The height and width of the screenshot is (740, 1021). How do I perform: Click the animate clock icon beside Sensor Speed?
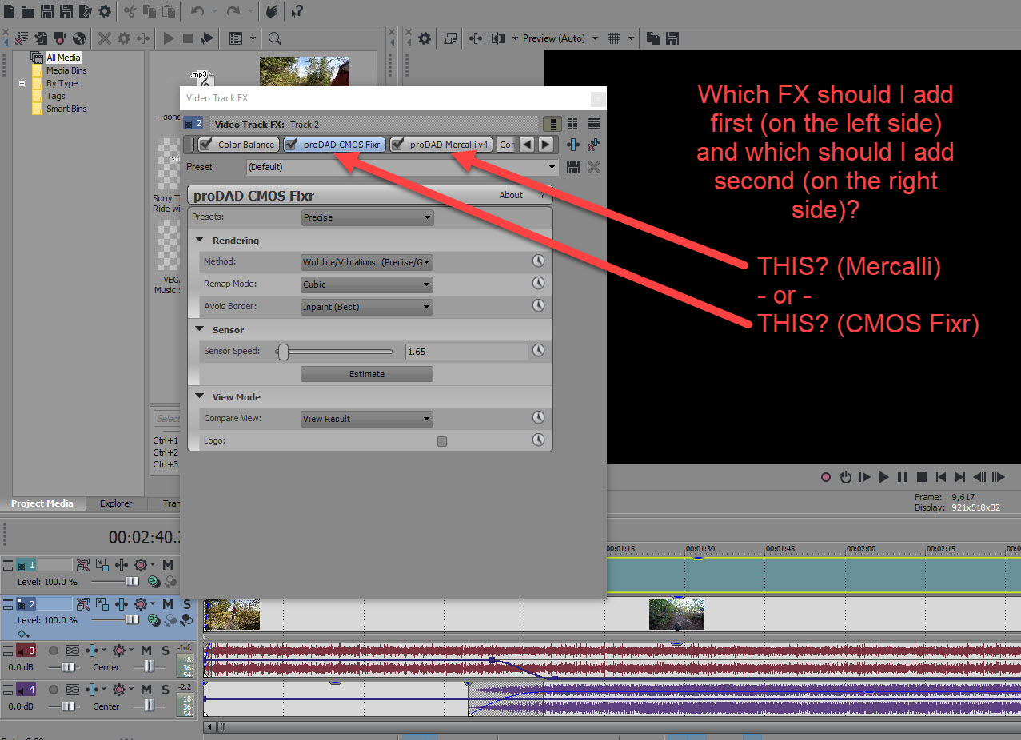(x=539, y=351)
